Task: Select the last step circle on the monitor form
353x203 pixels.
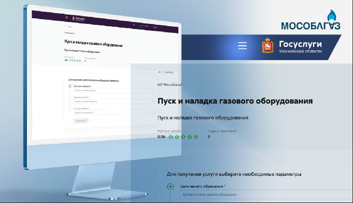Action: click(x=70, y=109)
